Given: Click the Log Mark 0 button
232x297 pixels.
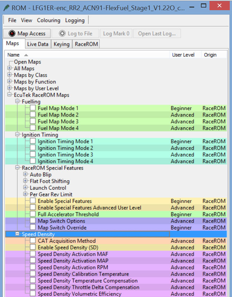Looking at the screenshot, I should coord(116,33).
